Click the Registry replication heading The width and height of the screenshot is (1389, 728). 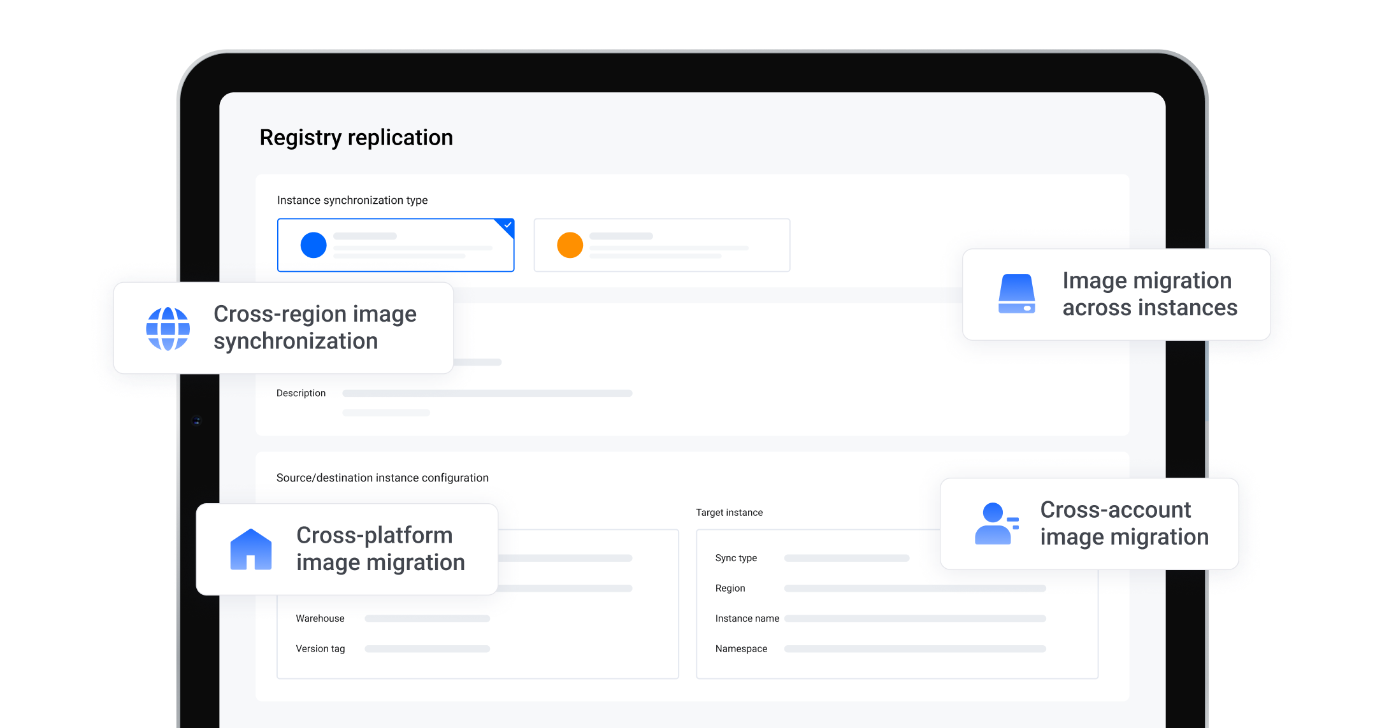pyautogui.click(x=356, y=138)
